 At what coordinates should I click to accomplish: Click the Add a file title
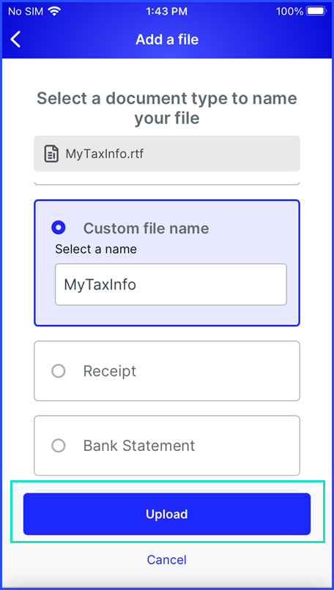tap(167, 40)
